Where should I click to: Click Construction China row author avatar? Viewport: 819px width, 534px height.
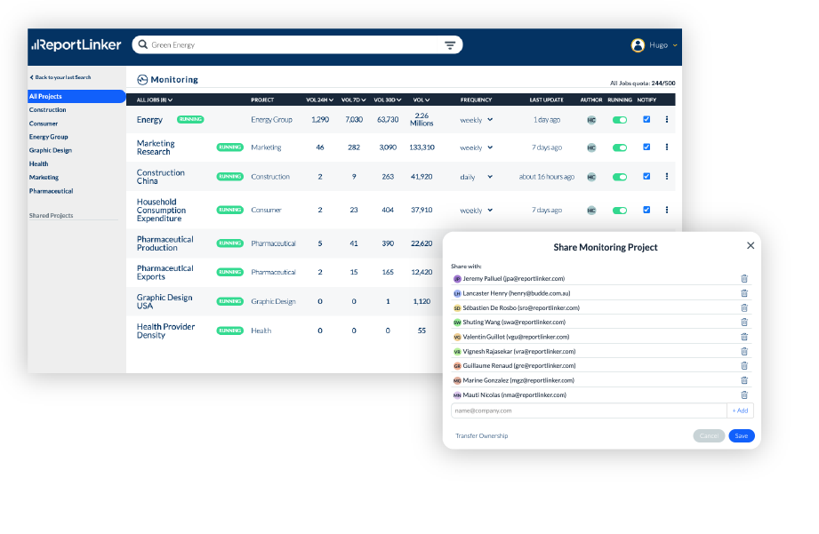[591, 177]
